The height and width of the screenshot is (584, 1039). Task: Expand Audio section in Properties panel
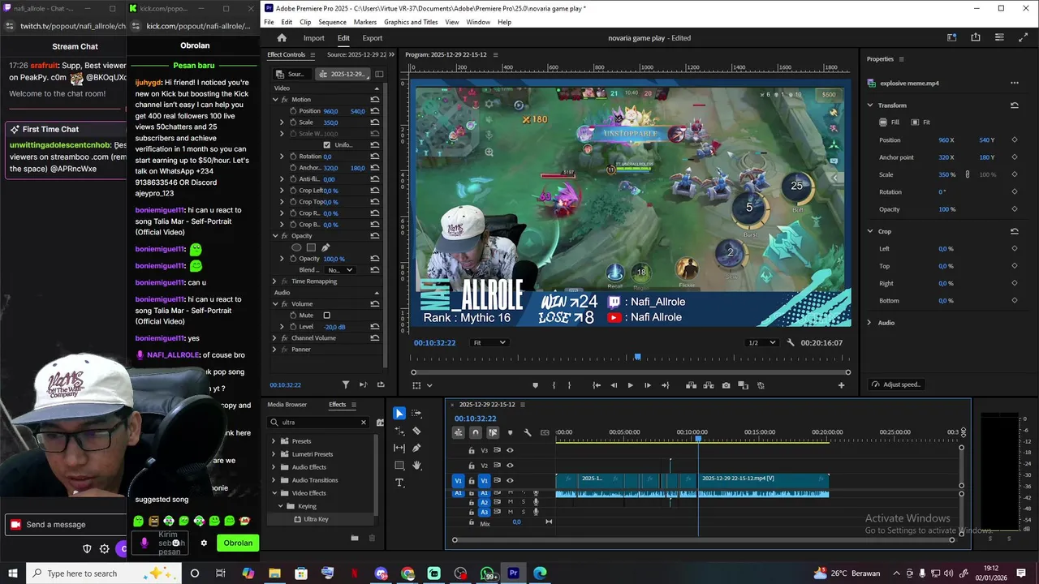869,323
